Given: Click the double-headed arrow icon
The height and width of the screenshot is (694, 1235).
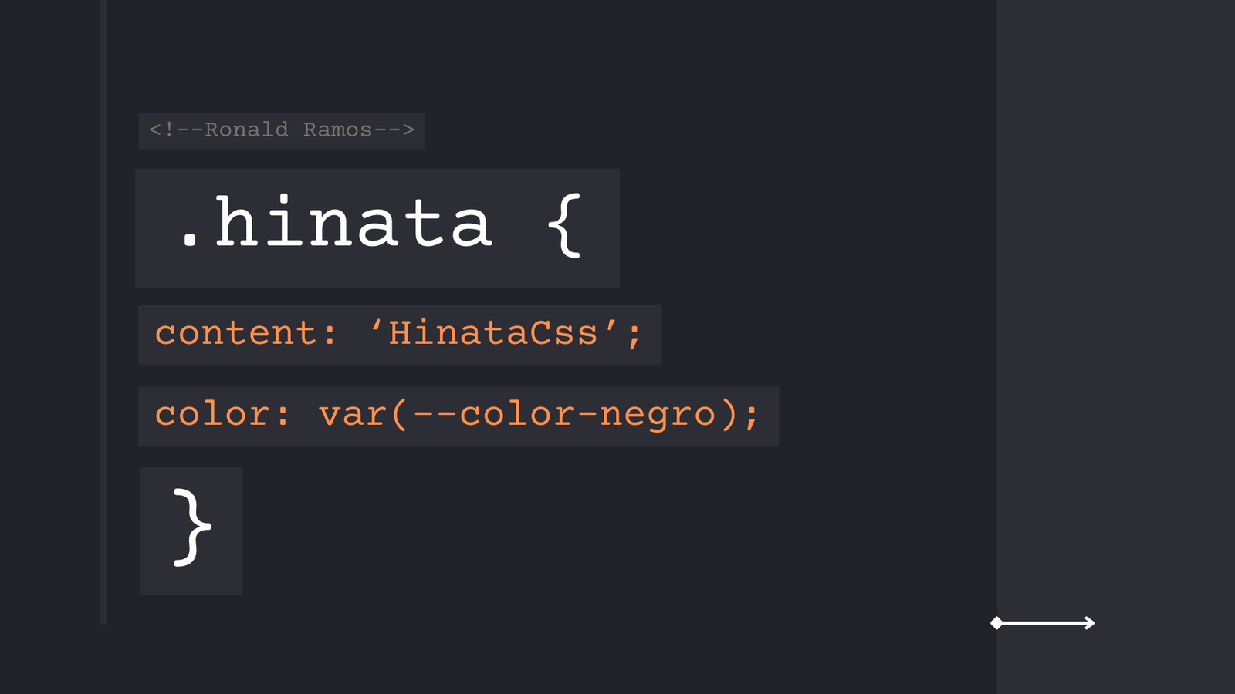Looking at the screenshot, I should click(x=1044, y=621).
